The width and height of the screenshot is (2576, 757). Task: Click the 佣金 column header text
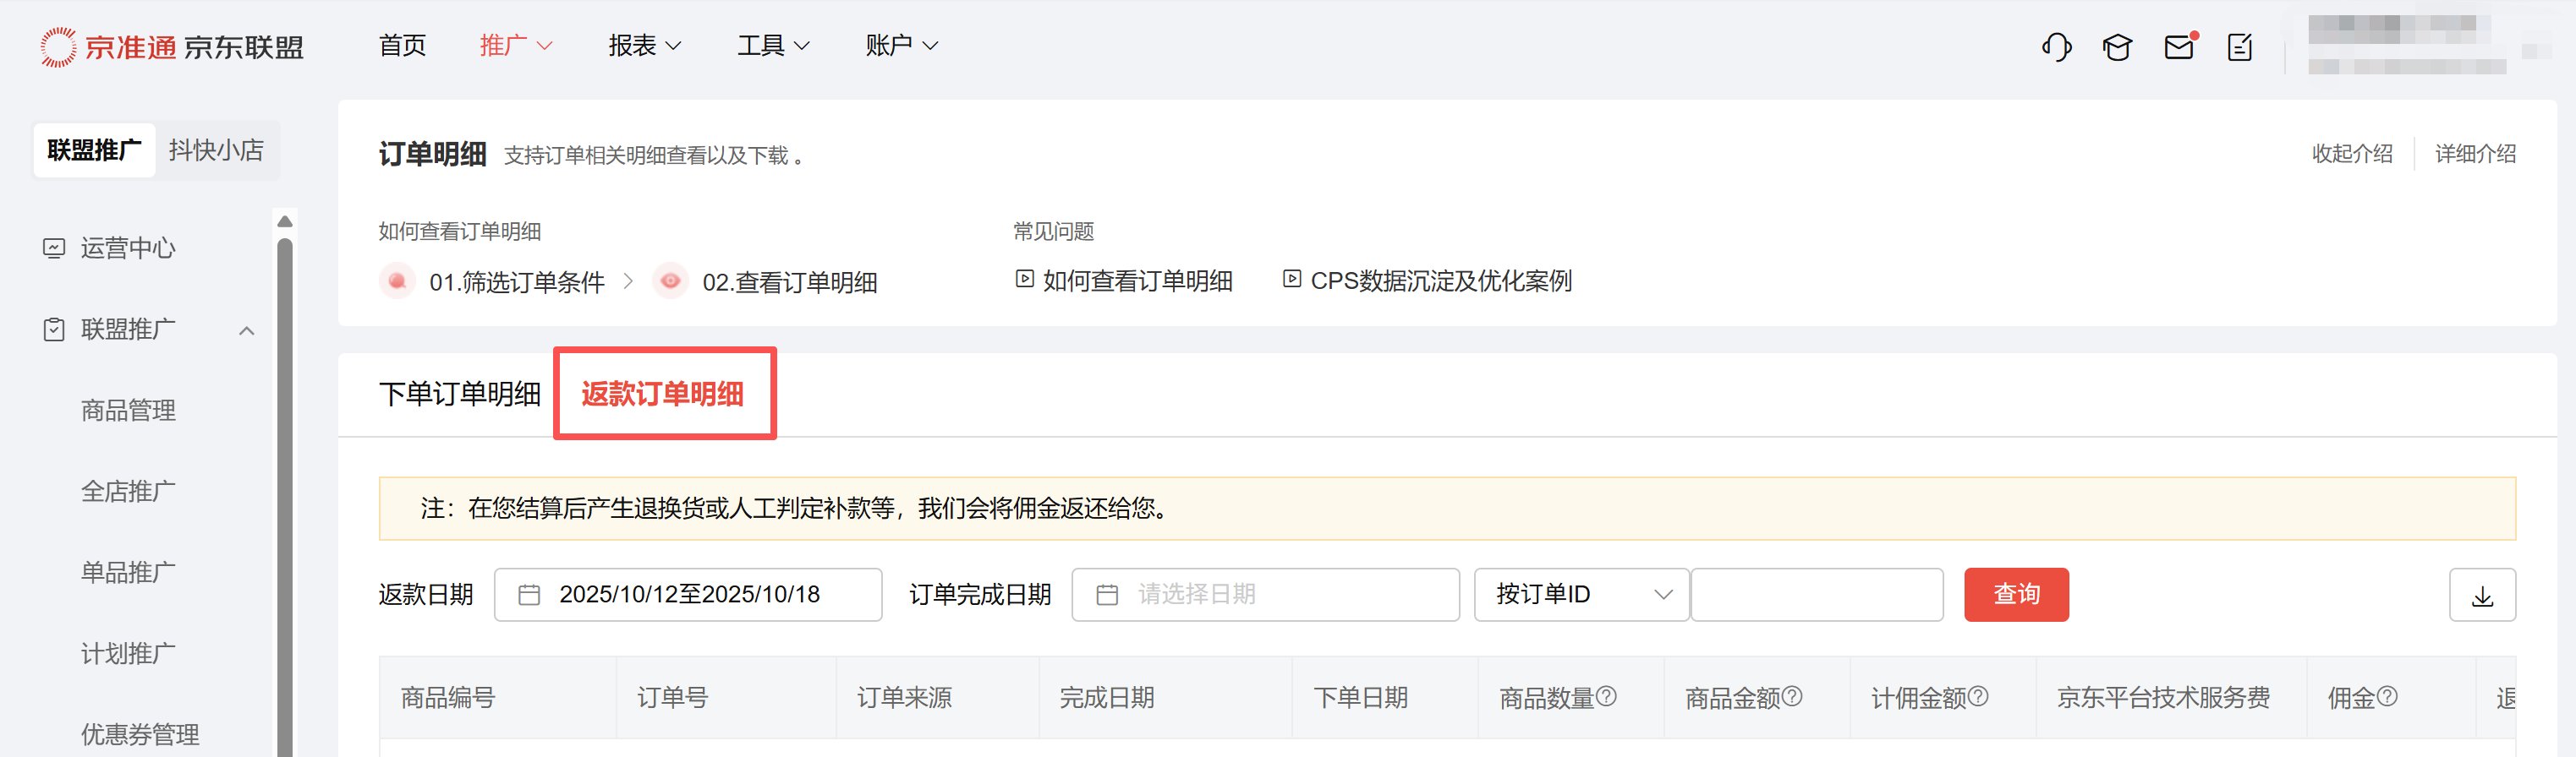[2351, 698]
